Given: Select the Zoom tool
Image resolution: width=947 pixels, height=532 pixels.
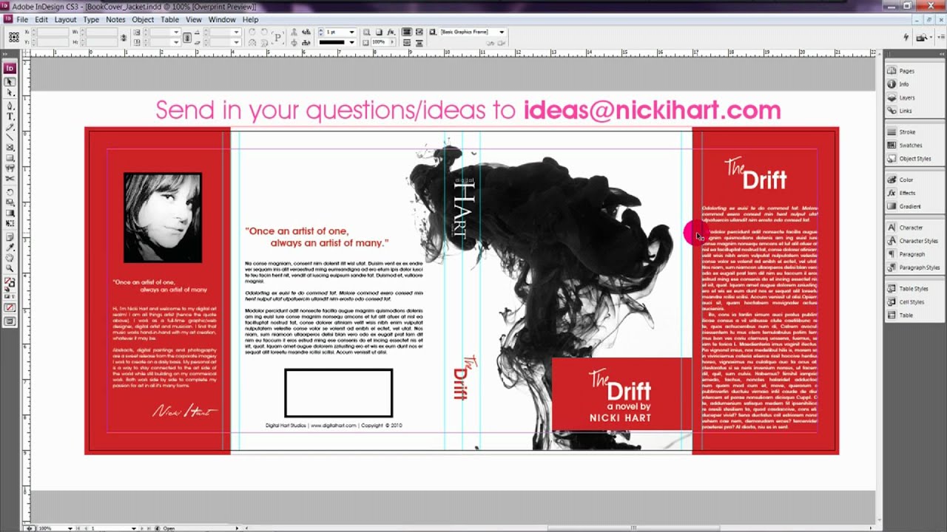Looking at the screenshot, I should tap(10, 267).
